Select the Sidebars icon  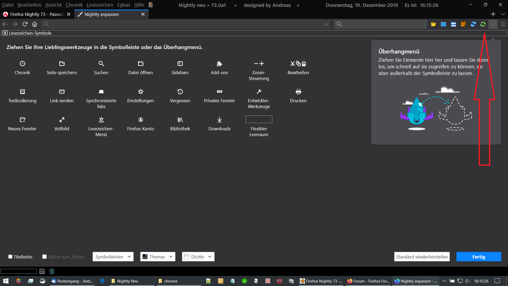tap(180, 64)
